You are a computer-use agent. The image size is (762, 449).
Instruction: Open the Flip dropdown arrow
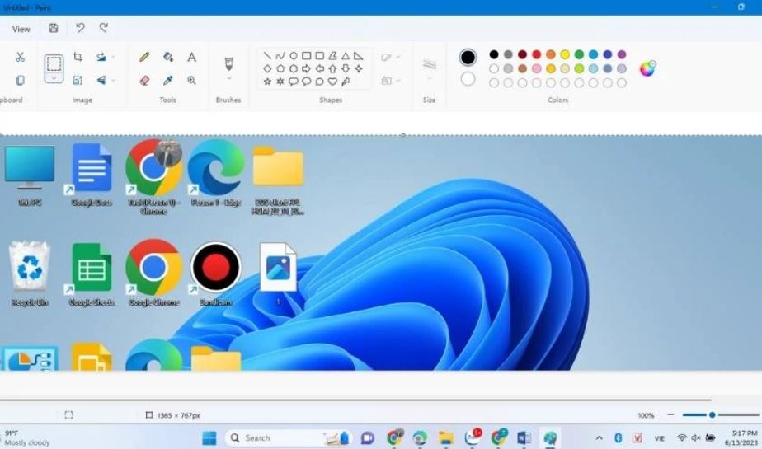click(113, 81)
